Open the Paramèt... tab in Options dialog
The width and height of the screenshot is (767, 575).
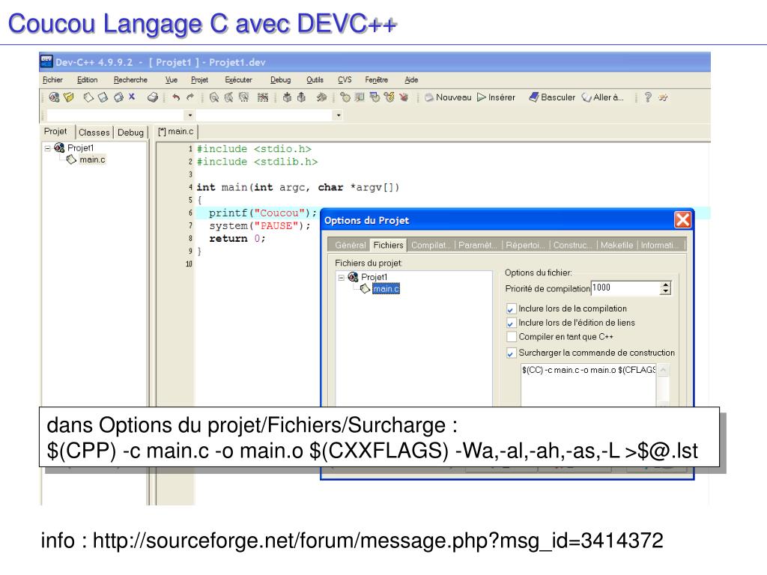477,246
